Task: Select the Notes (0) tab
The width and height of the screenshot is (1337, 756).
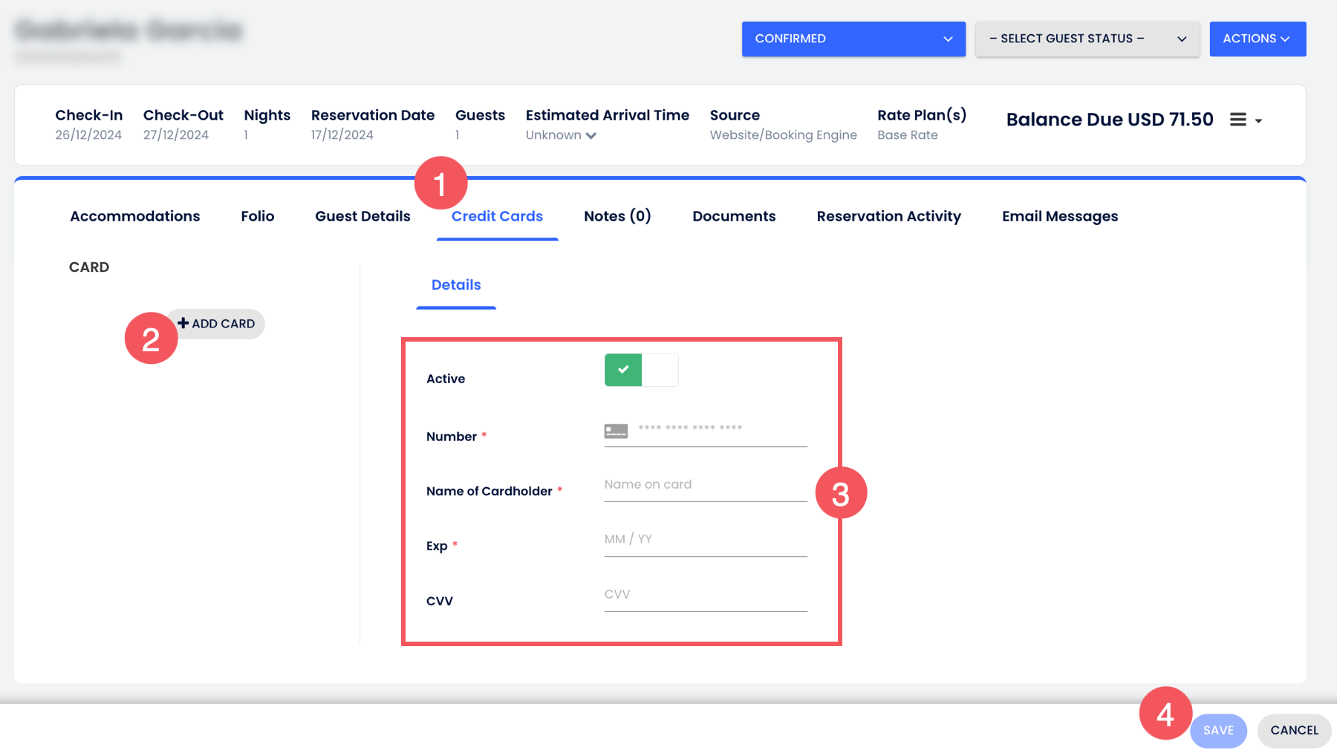Action: [617, 216]
